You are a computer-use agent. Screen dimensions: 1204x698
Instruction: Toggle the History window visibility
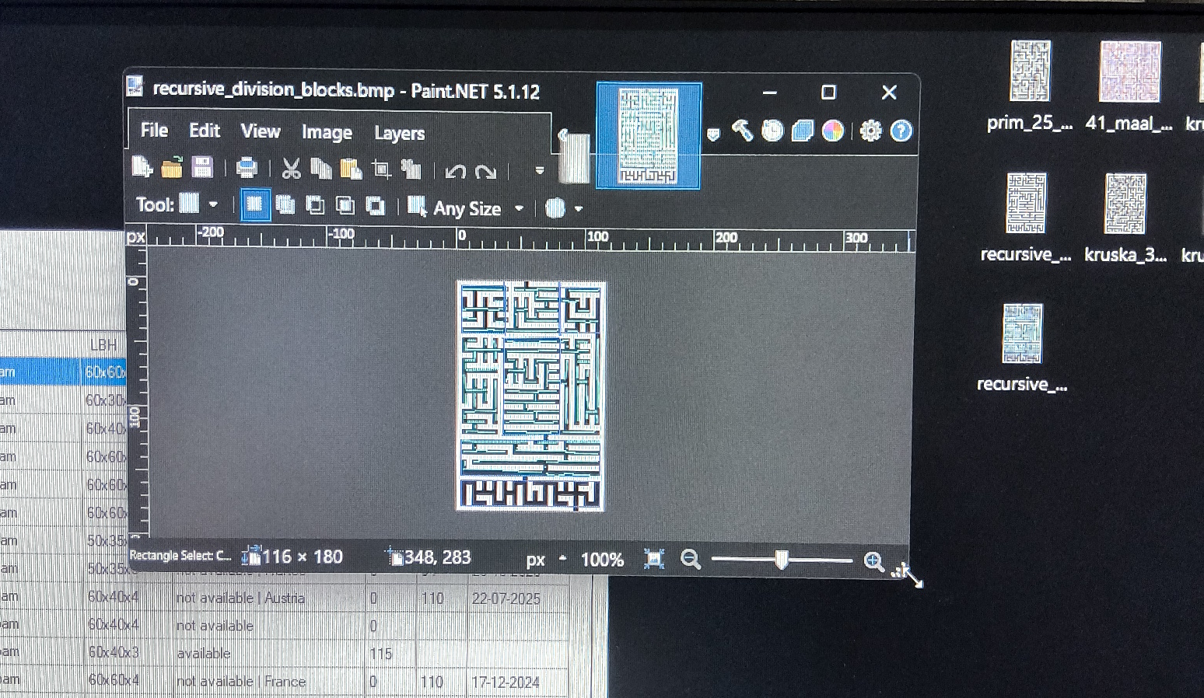(772, 131)
